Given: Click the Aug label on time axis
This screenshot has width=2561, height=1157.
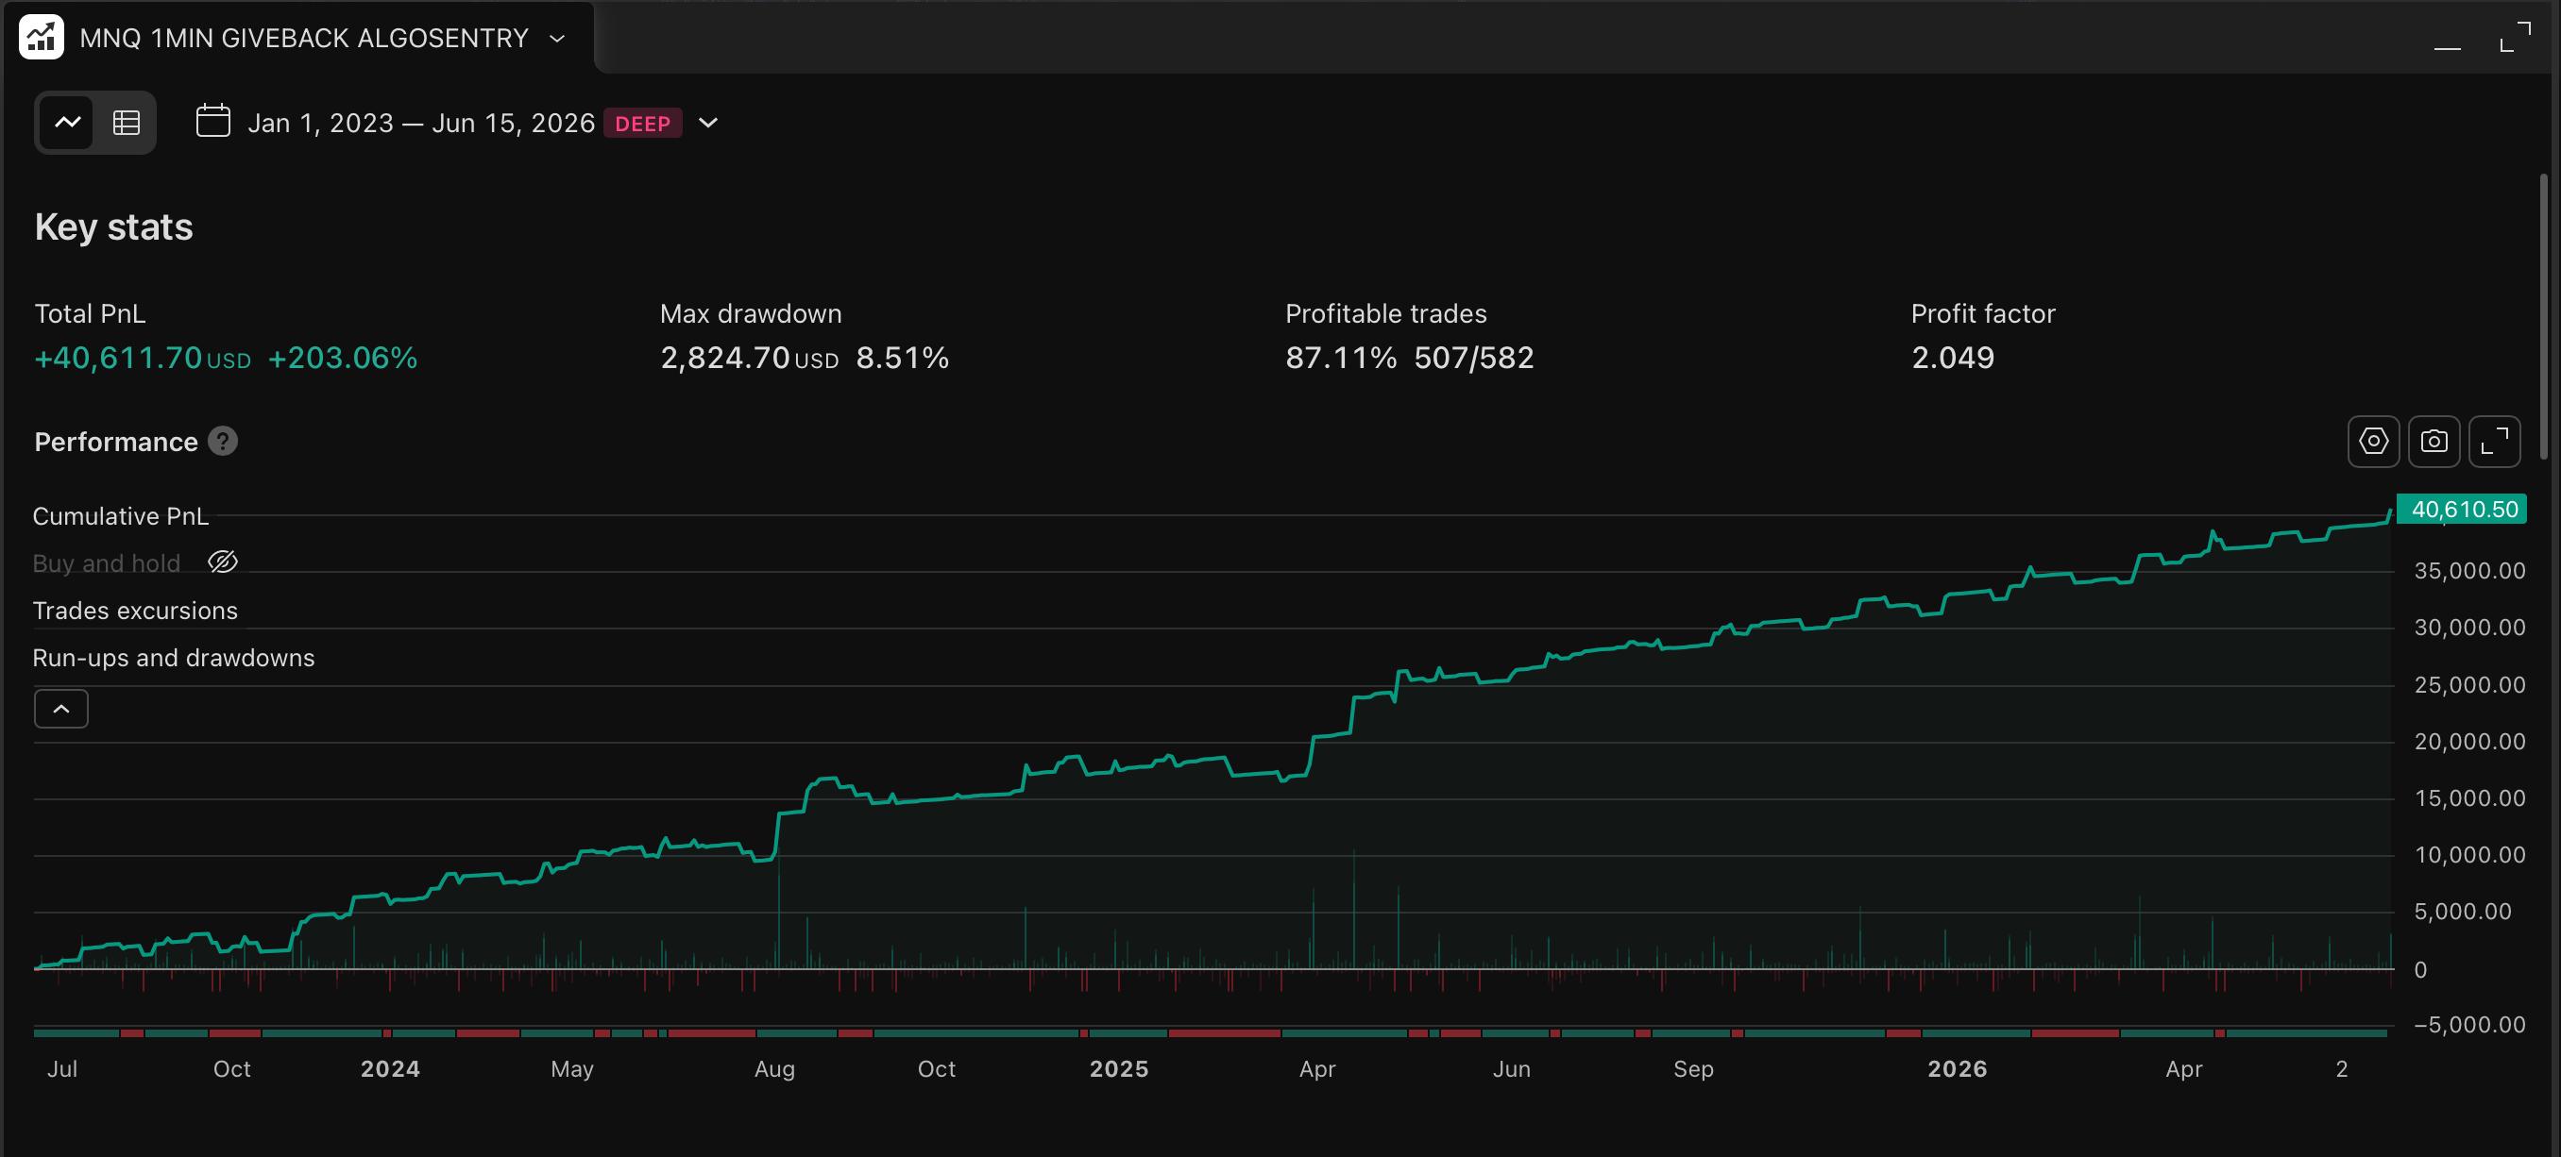Looking at the screenshot, I should tap(774, 1068).
